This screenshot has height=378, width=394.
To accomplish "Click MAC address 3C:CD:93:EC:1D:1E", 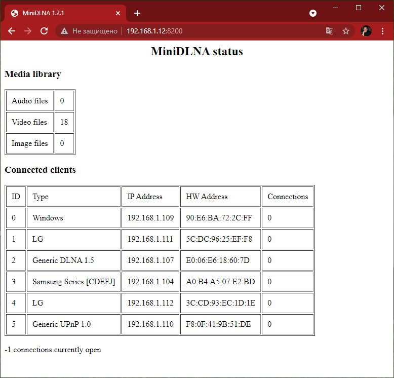I will click(220, 303).
